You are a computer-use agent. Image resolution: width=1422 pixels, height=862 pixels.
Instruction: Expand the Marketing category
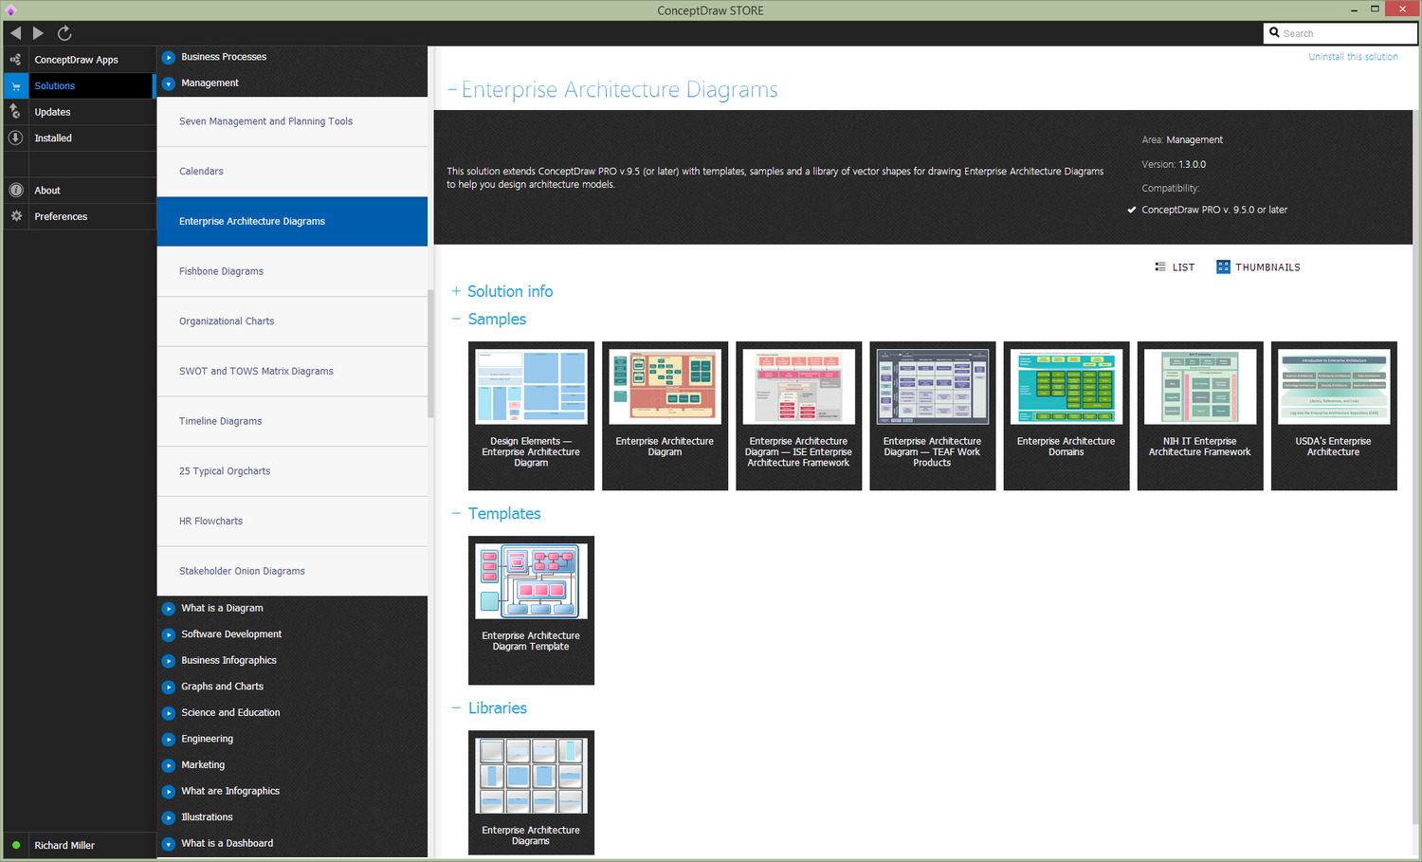pos(169,765)
